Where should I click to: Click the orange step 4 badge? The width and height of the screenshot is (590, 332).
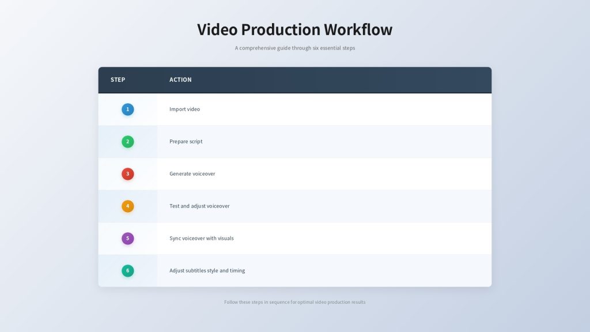(x=127, y=206)
